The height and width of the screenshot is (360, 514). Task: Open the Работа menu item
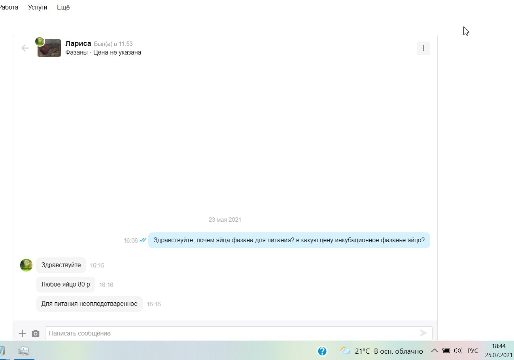tap(9, 8)
